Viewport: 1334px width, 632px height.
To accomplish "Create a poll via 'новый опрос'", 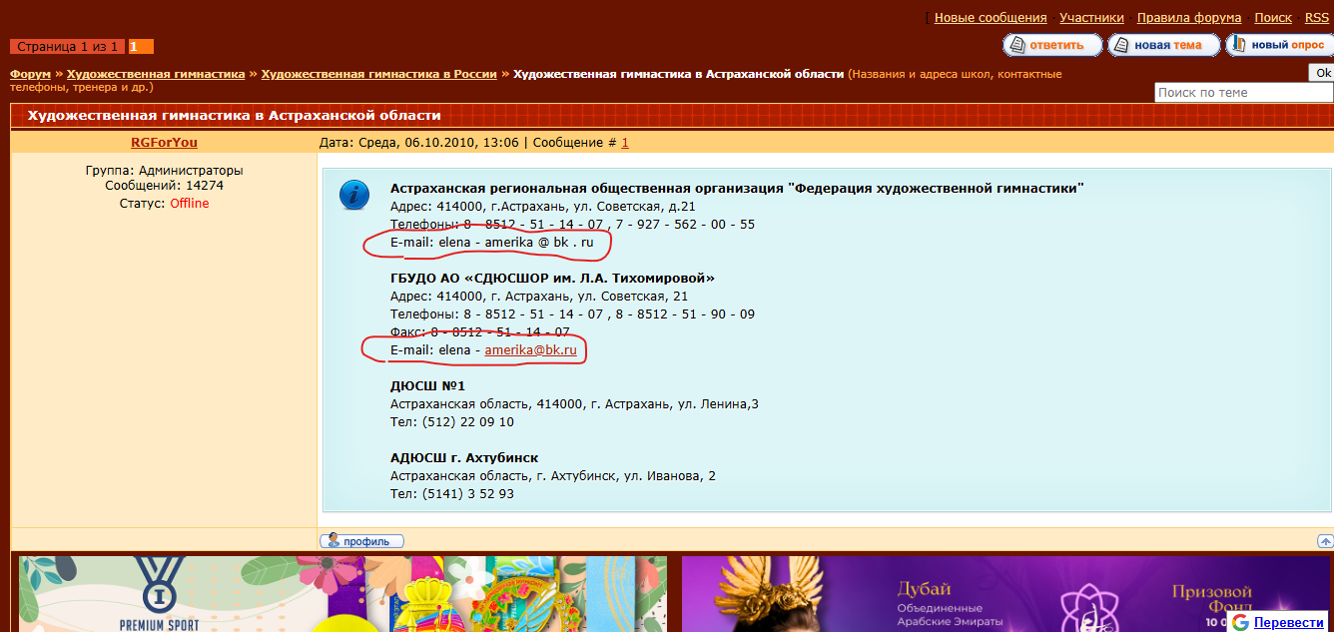I will pyautogui.click(x=1279, y=45).
